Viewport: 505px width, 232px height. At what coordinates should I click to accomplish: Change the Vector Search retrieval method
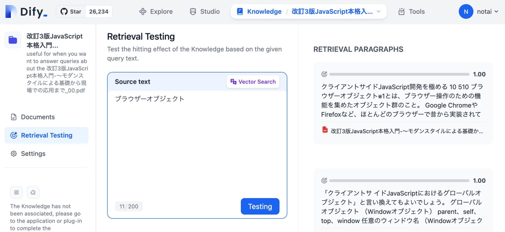coord(253,82)
